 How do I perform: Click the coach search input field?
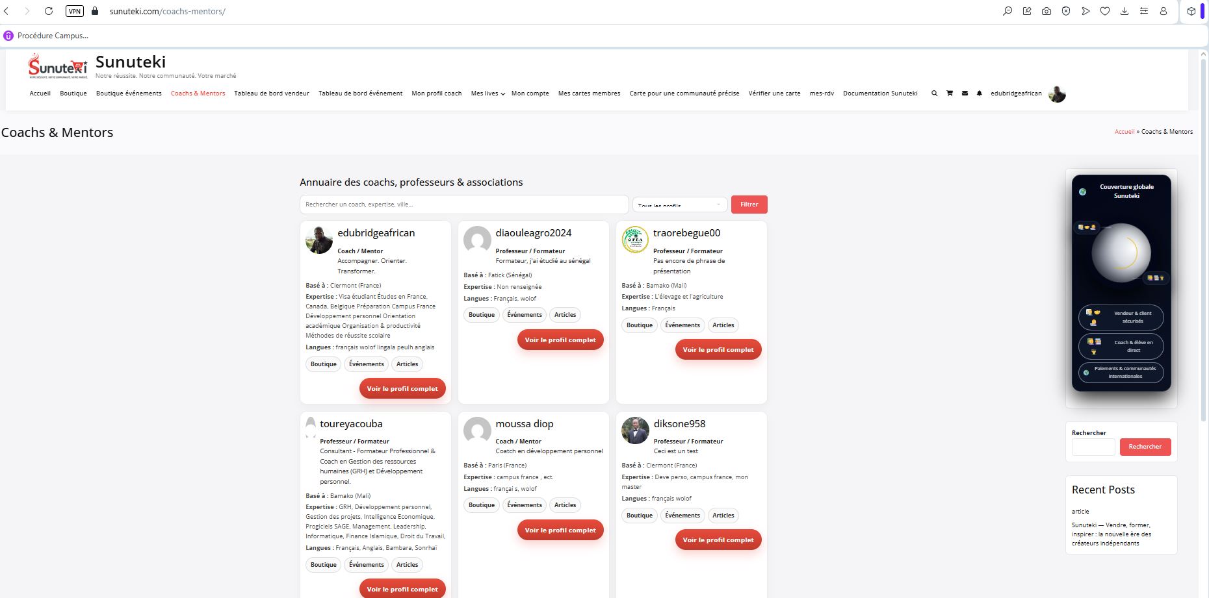tap(463, 205)
